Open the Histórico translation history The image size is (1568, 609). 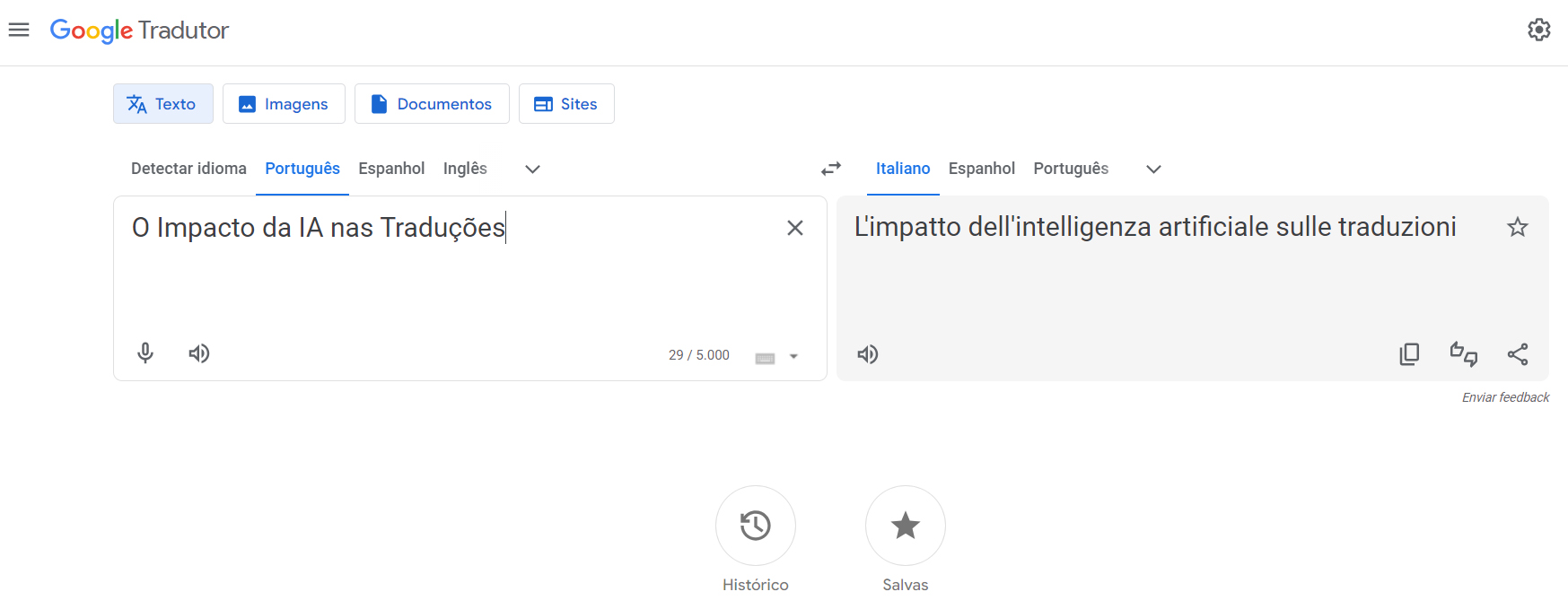click(755, 526)
